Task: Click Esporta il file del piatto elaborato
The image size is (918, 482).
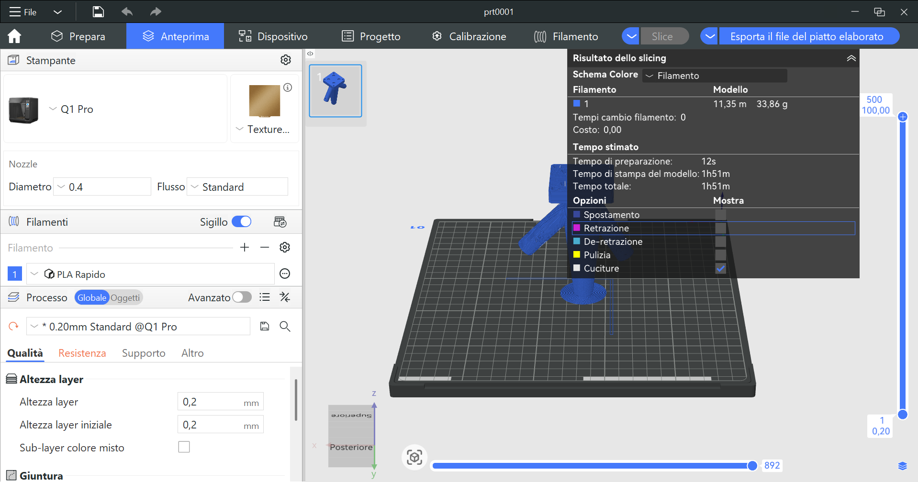Action: 809,36
